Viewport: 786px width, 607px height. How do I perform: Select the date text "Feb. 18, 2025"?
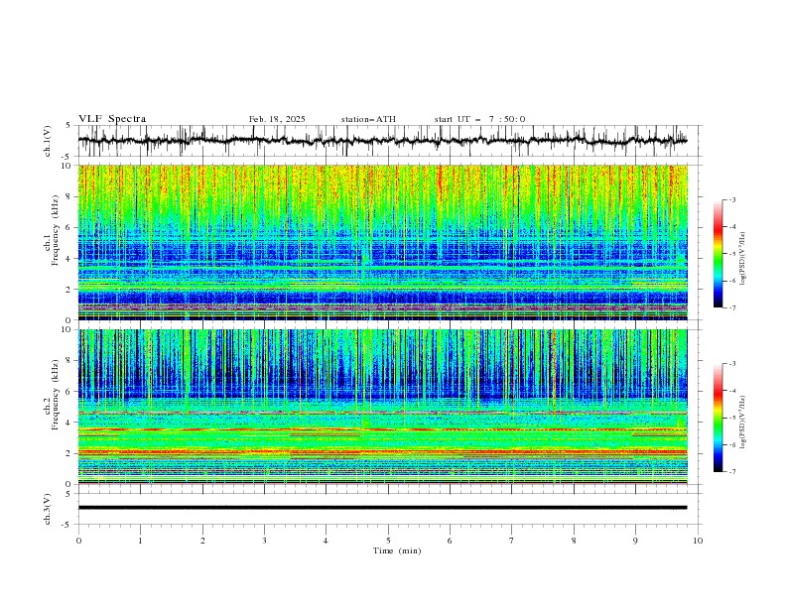click(x=277, y=119)
